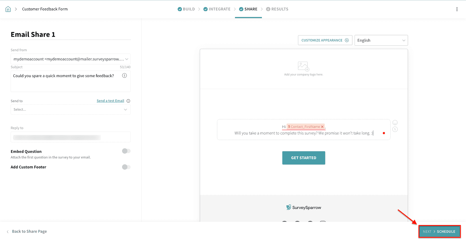This screenshot has width=466, height=241.
Task: Open the Results tab
Action: (x=277, y=9)
